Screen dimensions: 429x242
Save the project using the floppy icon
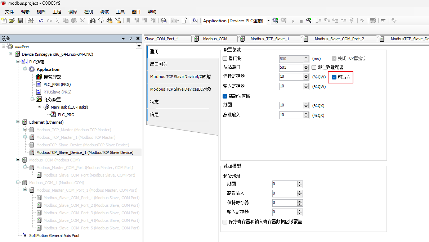point(20,21)
